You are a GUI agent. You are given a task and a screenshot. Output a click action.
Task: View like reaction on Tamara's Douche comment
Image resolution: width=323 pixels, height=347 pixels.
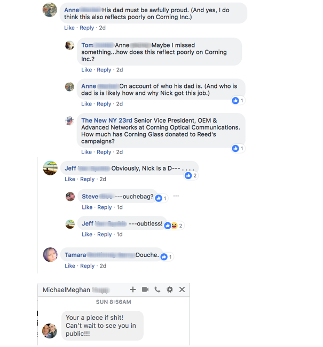coord(167,257)
